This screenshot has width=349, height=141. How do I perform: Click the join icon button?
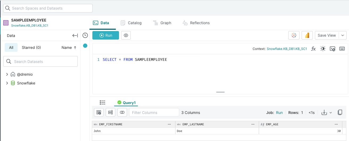coord(122,113)
